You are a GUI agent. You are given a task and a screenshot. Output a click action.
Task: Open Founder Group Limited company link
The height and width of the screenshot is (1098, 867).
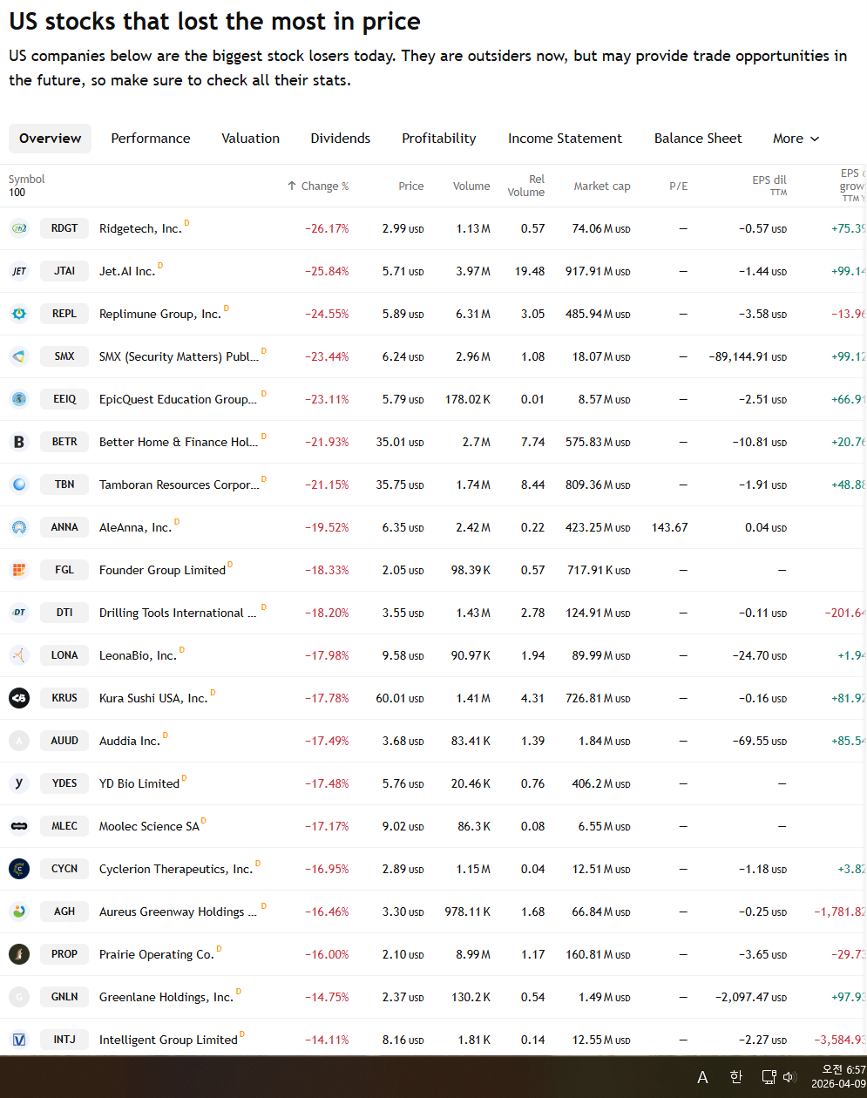(x=162, y=570)
